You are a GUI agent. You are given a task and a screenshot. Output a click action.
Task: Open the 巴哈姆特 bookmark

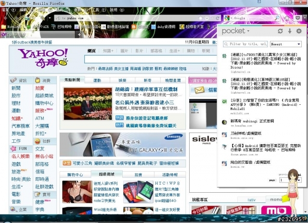pos(62,27)
